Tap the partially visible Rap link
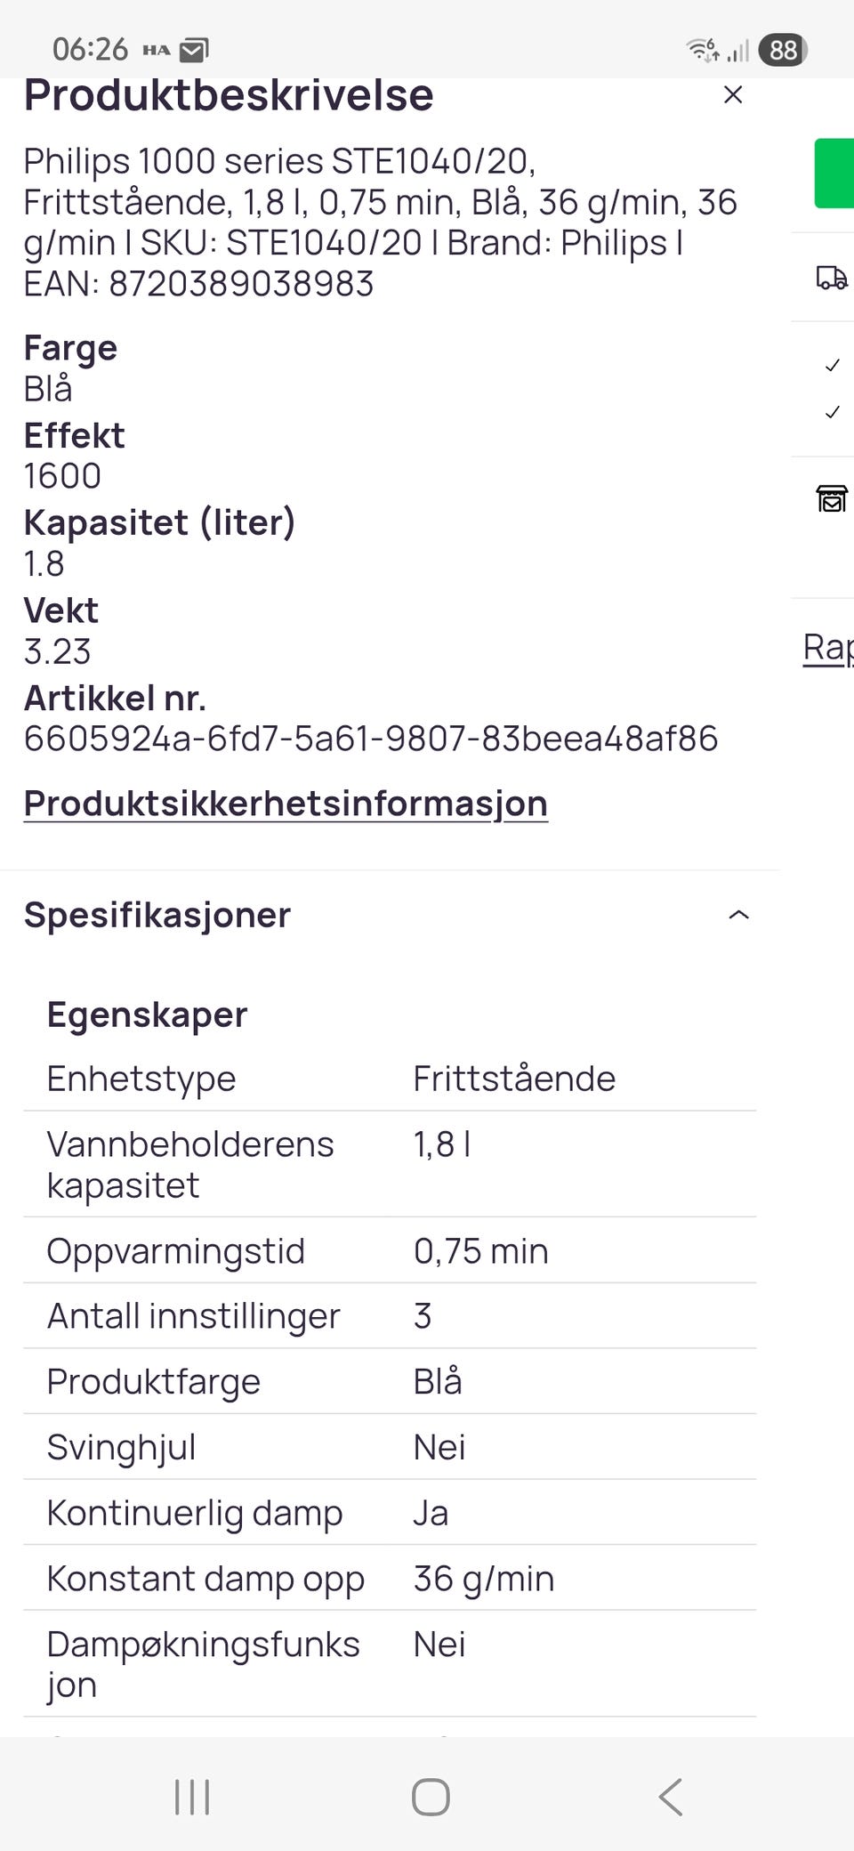Screen dimensions: 854x1851 [827, 647]
